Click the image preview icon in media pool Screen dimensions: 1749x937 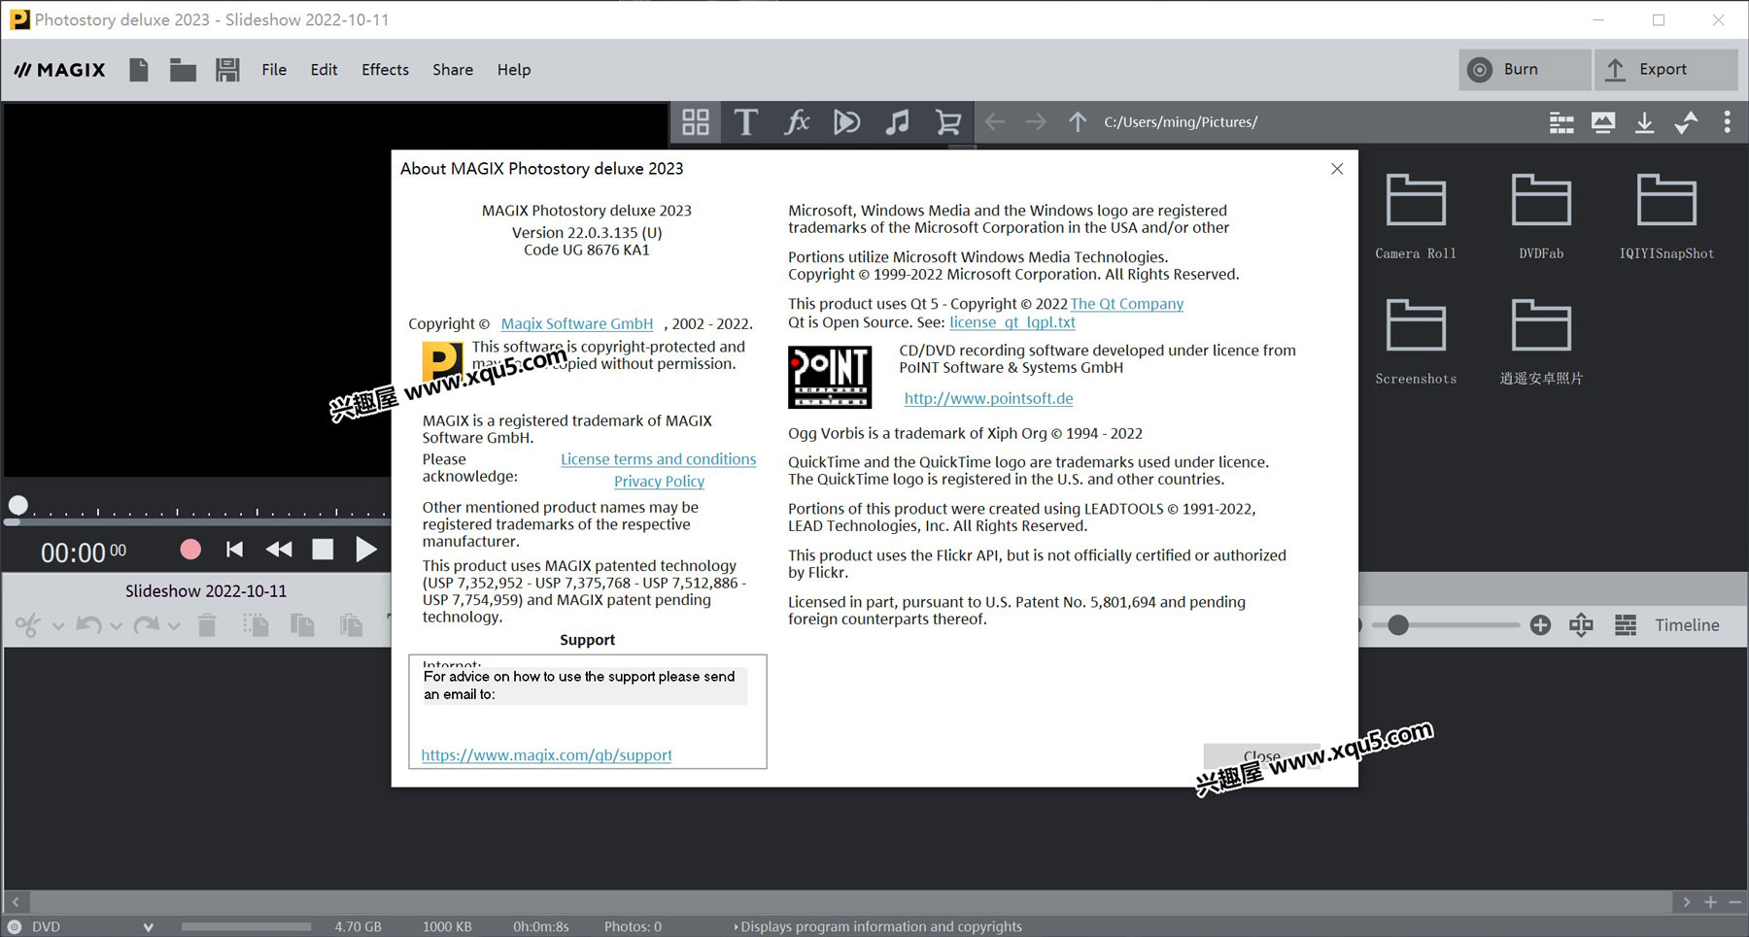click(1603, 122)
